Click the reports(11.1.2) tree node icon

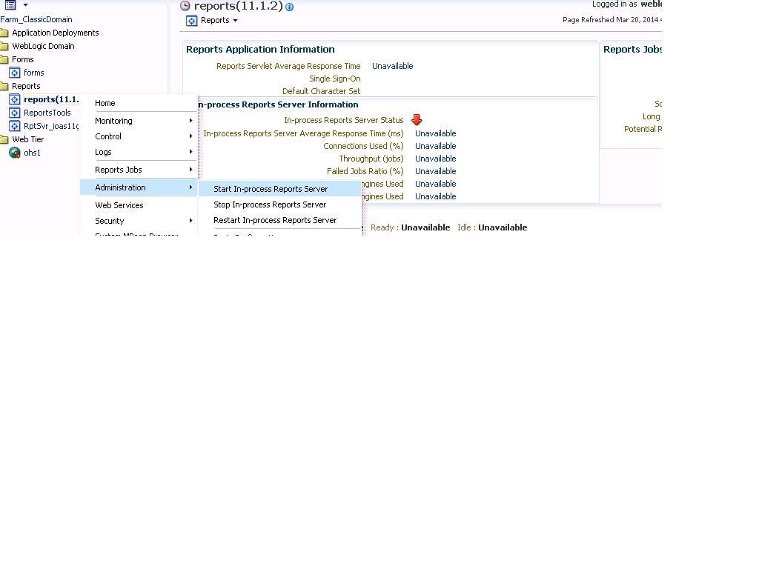[x=15, y=100]
